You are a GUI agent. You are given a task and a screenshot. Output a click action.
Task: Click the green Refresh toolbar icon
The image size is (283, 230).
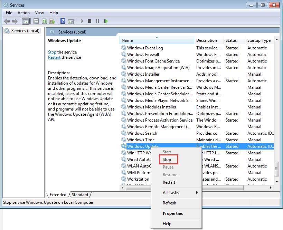(44, 21)
